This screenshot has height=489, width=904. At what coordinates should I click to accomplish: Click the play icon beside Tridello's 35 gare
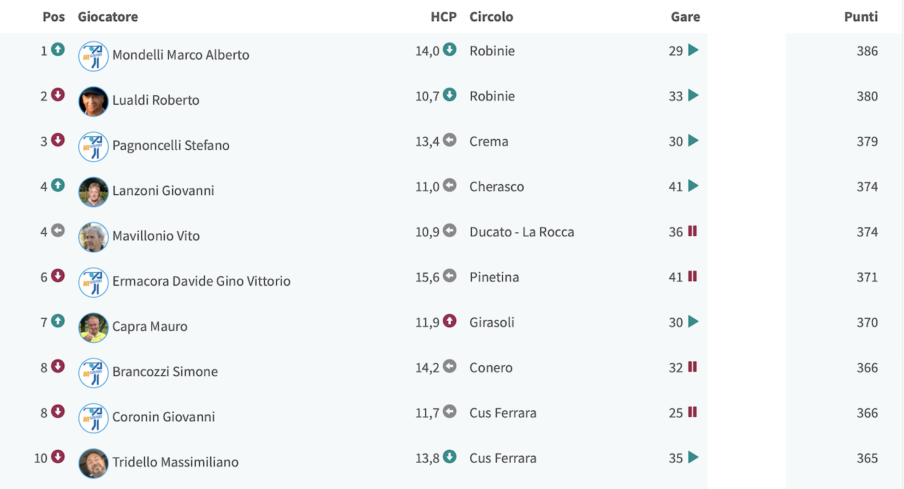pos(693,457)
